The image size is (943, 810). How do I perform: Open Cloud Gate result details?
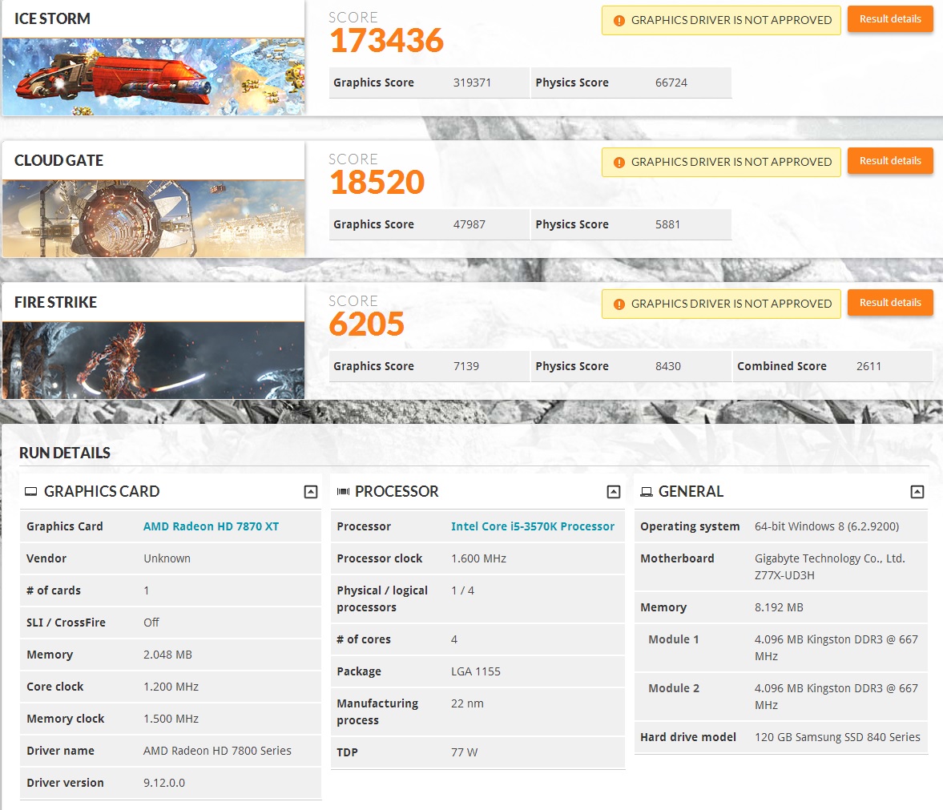coord(890,161)
